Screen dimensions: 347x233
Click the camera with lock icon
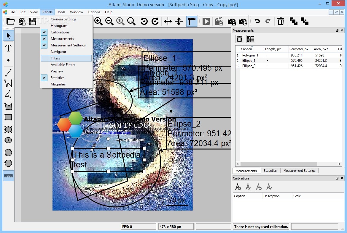(x=231, y=21)
